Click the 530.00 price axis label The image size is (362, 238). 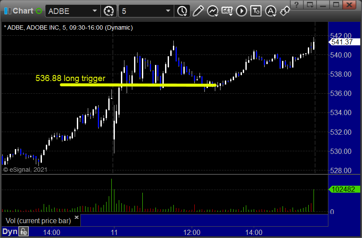tap(341, 151)
